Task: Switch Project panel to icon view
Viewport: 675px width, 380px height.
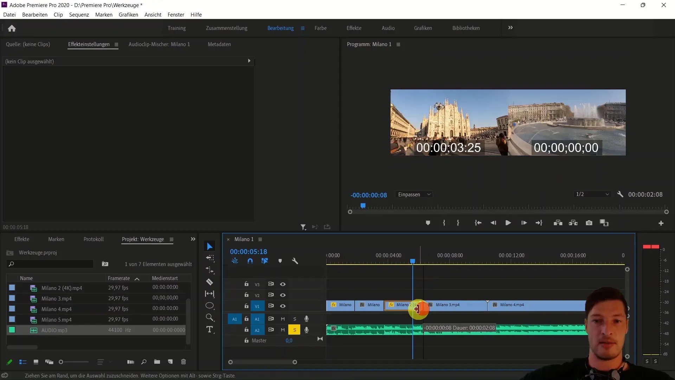Action: click(36, 362)
